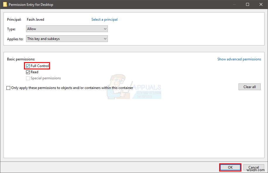Click the Applies to label
The width and height of the screenshot is (268, 173).
click(x=15, y=39)
